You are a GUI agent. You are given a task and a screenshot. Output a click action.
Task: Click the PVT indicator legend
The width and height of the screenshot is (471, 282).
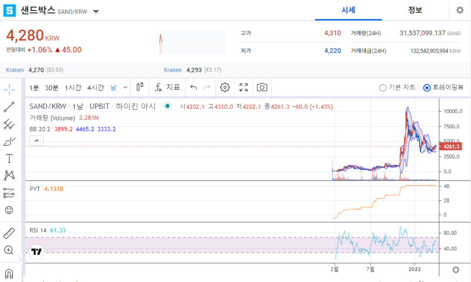(35, 189)
